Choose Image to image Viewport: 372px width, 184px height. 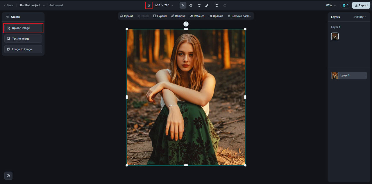pos(23,49)
